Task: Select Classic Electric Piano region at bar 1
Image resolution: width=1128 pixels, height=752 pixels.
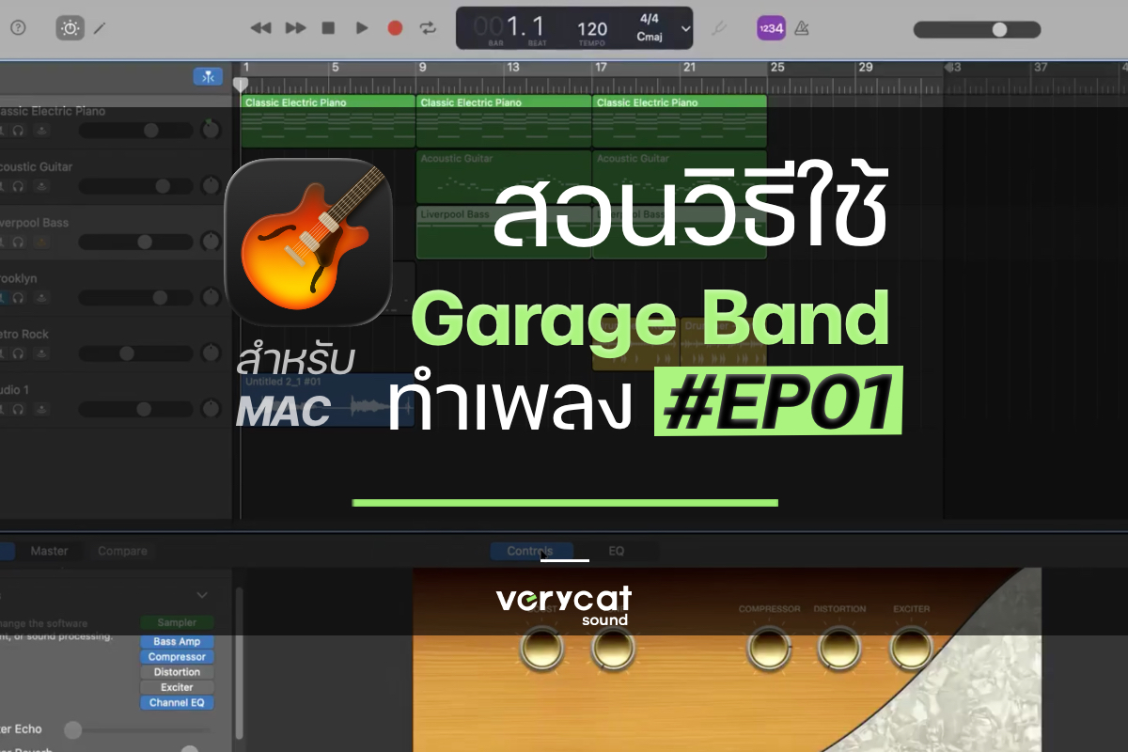Action: click(x=328, y=121)
